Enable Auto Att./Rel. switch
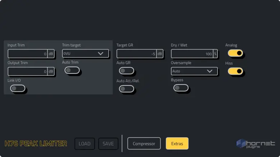 point(127,89)
